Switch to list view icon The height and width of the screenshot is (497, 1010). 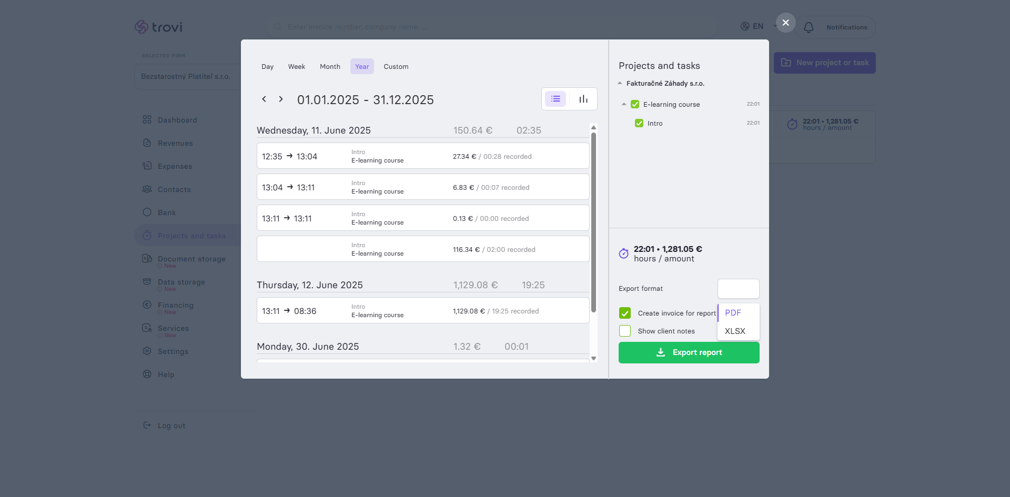[x=555, y=99]
